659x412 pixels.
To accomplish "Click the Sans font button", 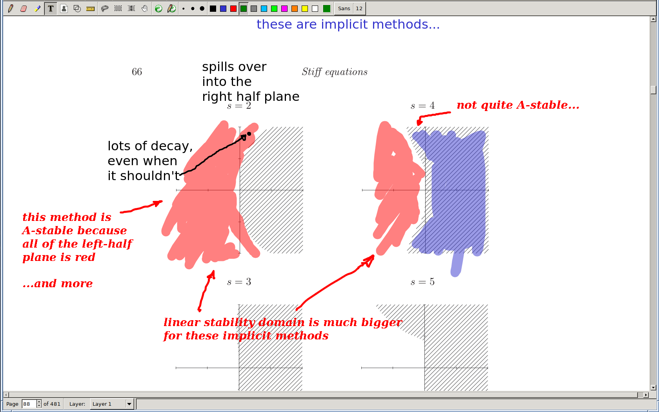I will click(344, 8).
